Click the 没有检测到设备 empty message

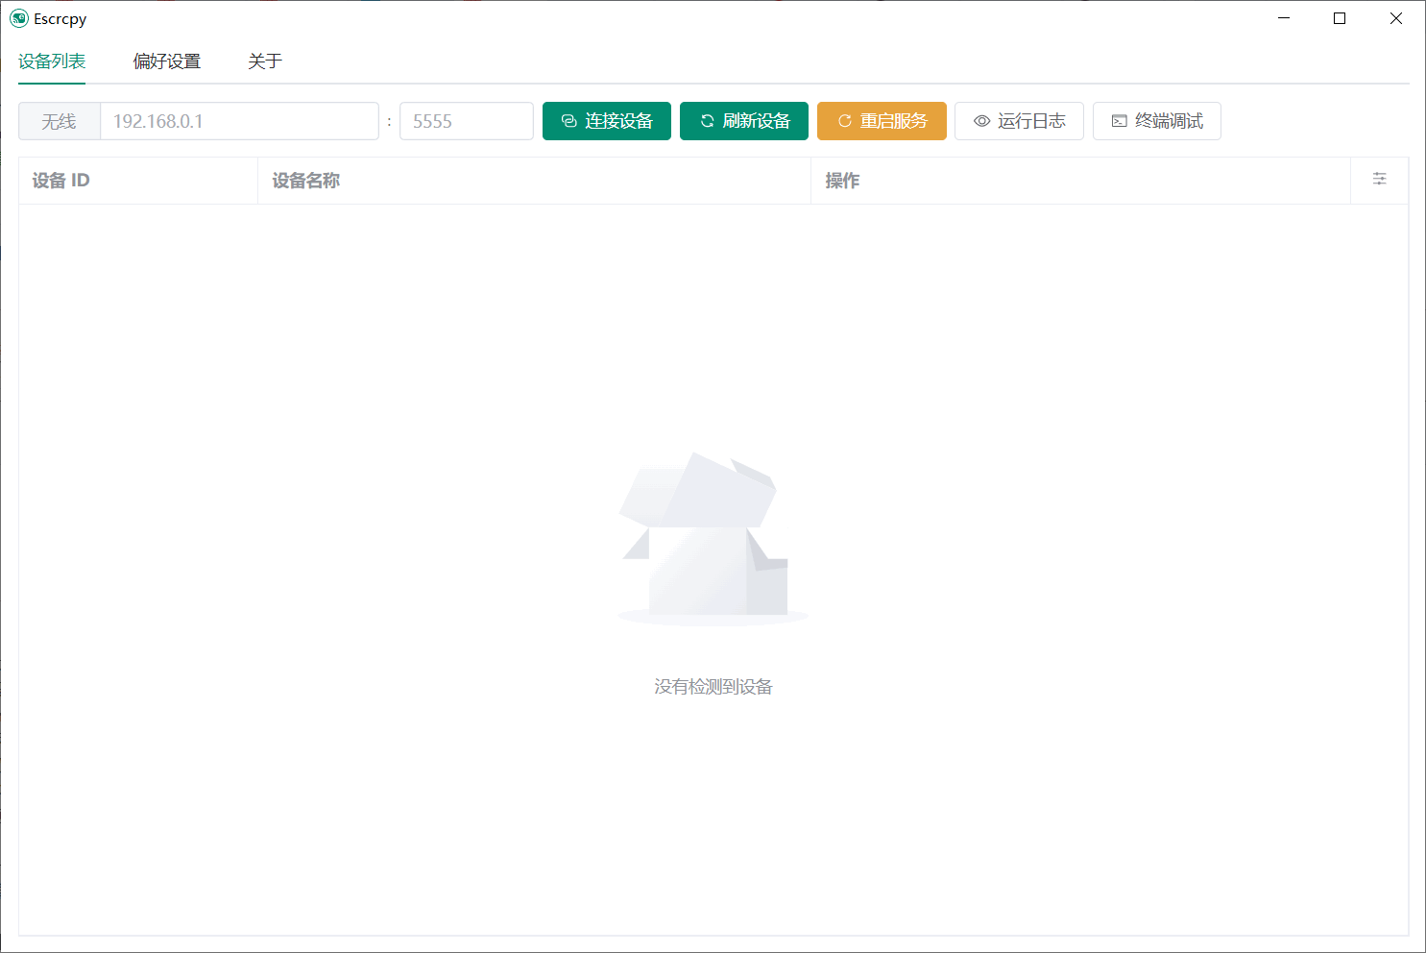tap(713, 687)
